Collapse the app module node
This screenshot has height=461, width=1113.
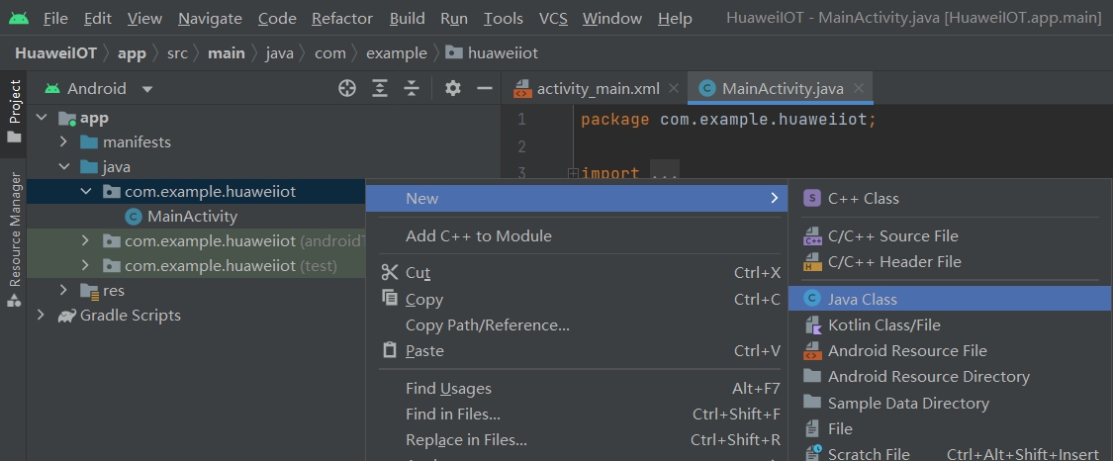coord(42,118)
